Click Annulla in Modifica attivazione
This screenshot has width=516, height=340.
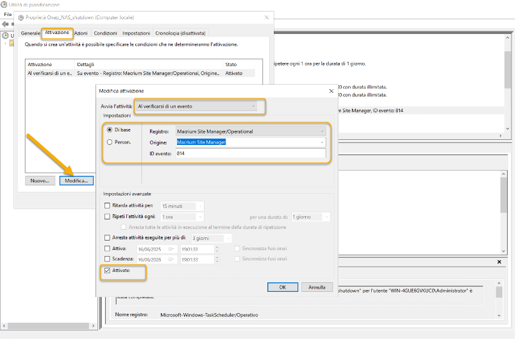pyautogui.click(x=317, y=287)
